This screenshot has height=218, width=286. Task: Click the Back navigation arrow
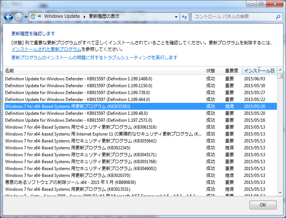(x=8, y=17)
